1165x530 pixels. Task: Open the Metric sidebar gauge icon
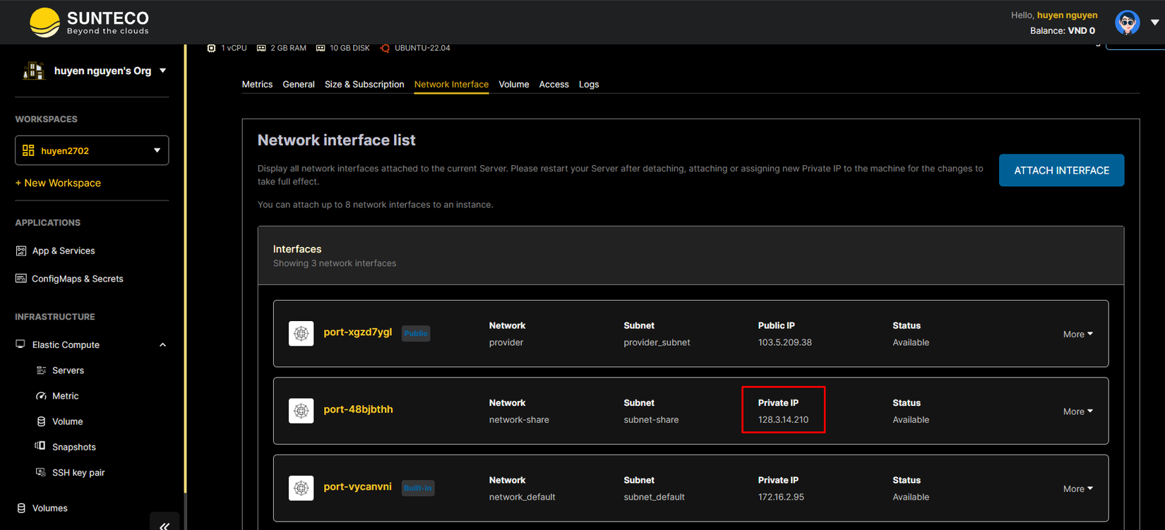pos(41,396)
